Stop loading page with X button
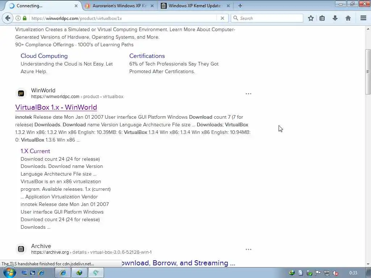Image resolution: width=371 pixels, height=278 pixels. coord(222,18)
